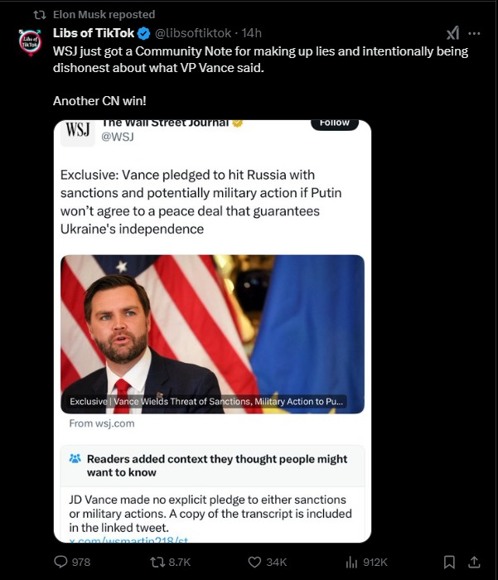Viewport: 498px width, 580px height.
Task: Share the post via the share icon
Action: [475, 562]
